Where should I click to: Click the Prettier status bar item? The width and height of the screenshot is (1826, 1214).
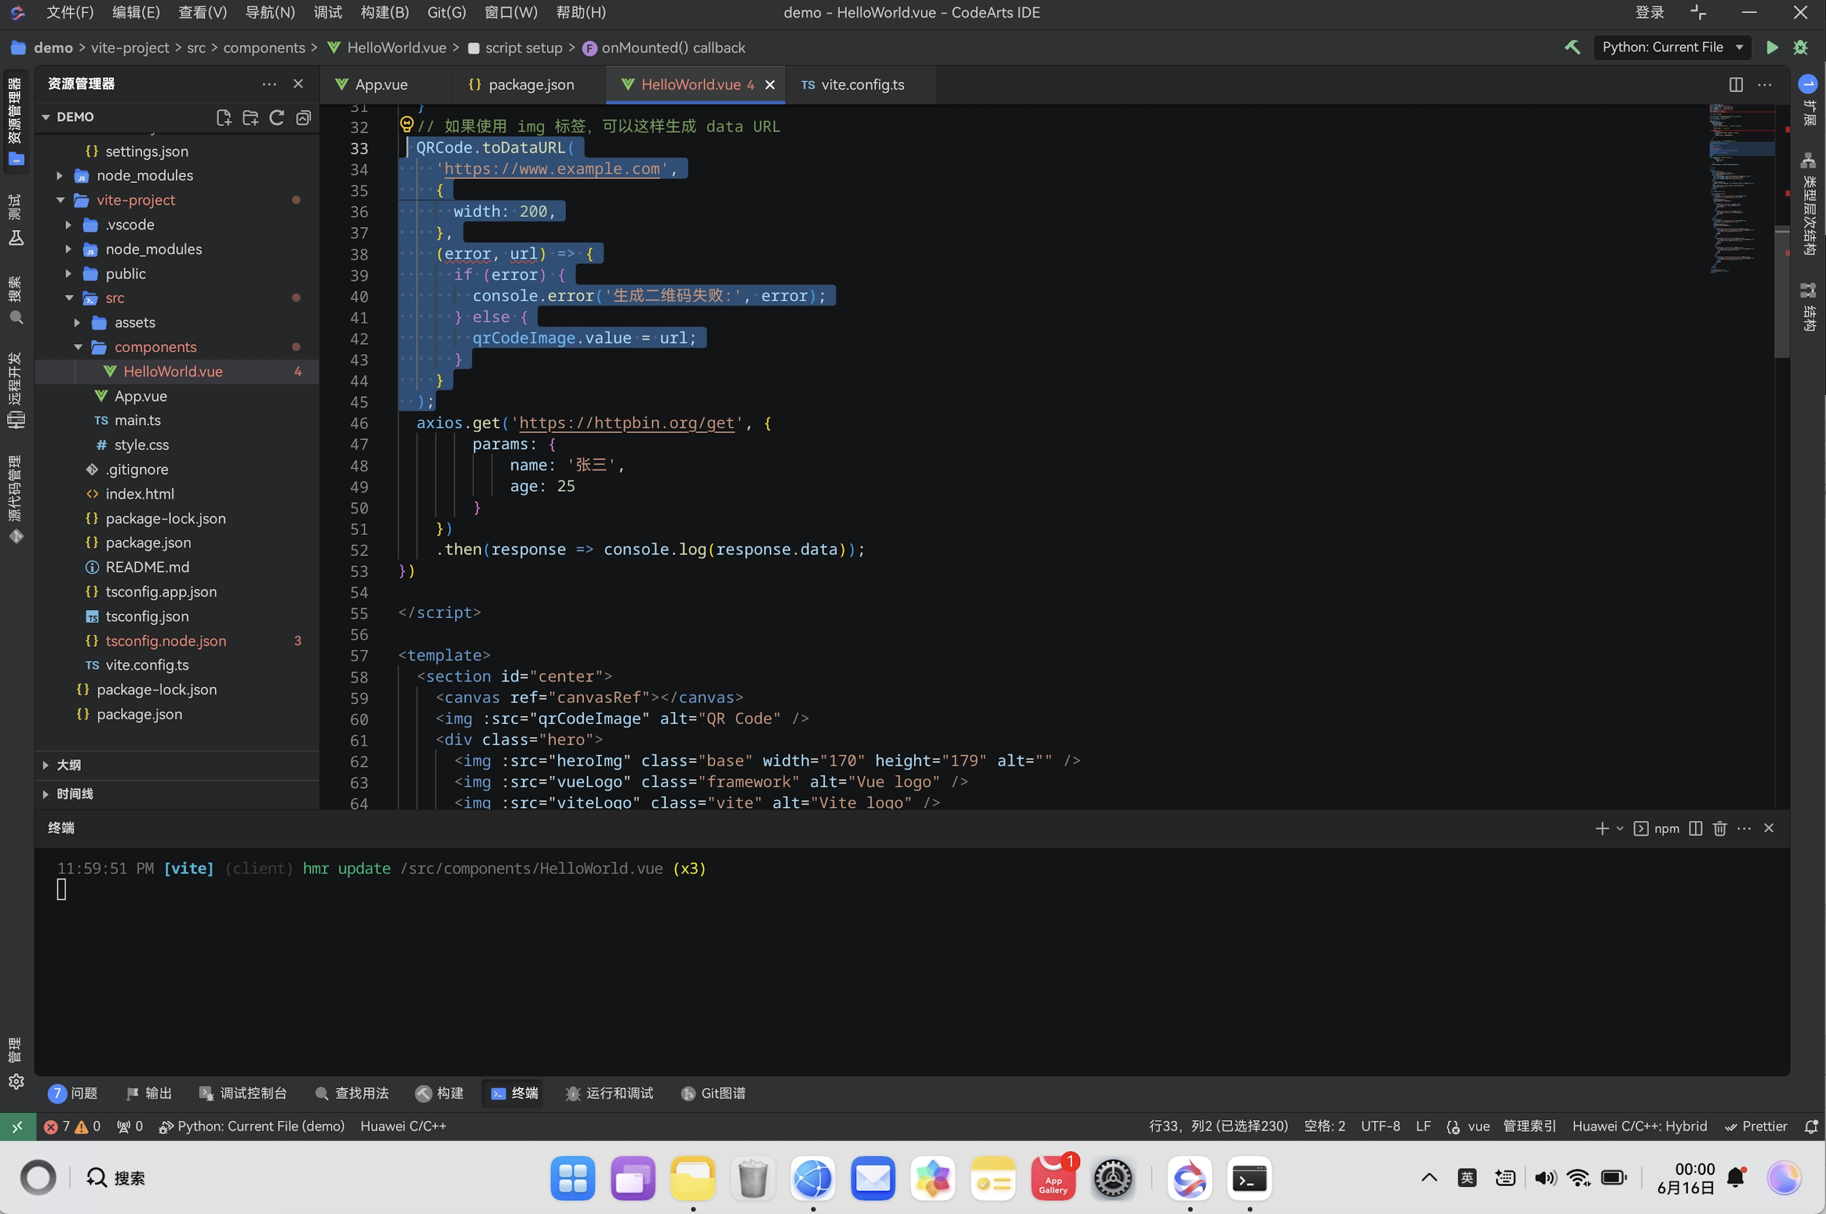(1755, 1127)
